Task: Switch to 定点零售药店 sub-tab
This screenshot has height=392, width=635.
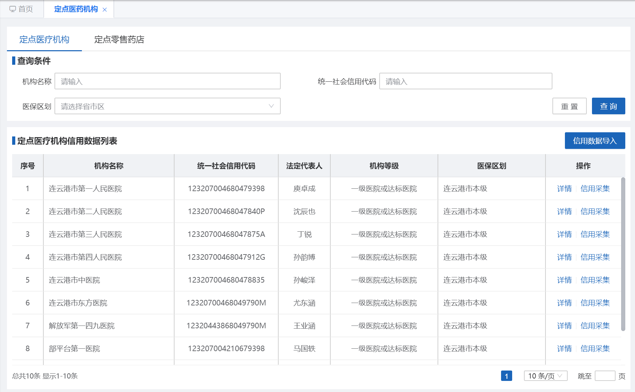Action: click(119, 39)
